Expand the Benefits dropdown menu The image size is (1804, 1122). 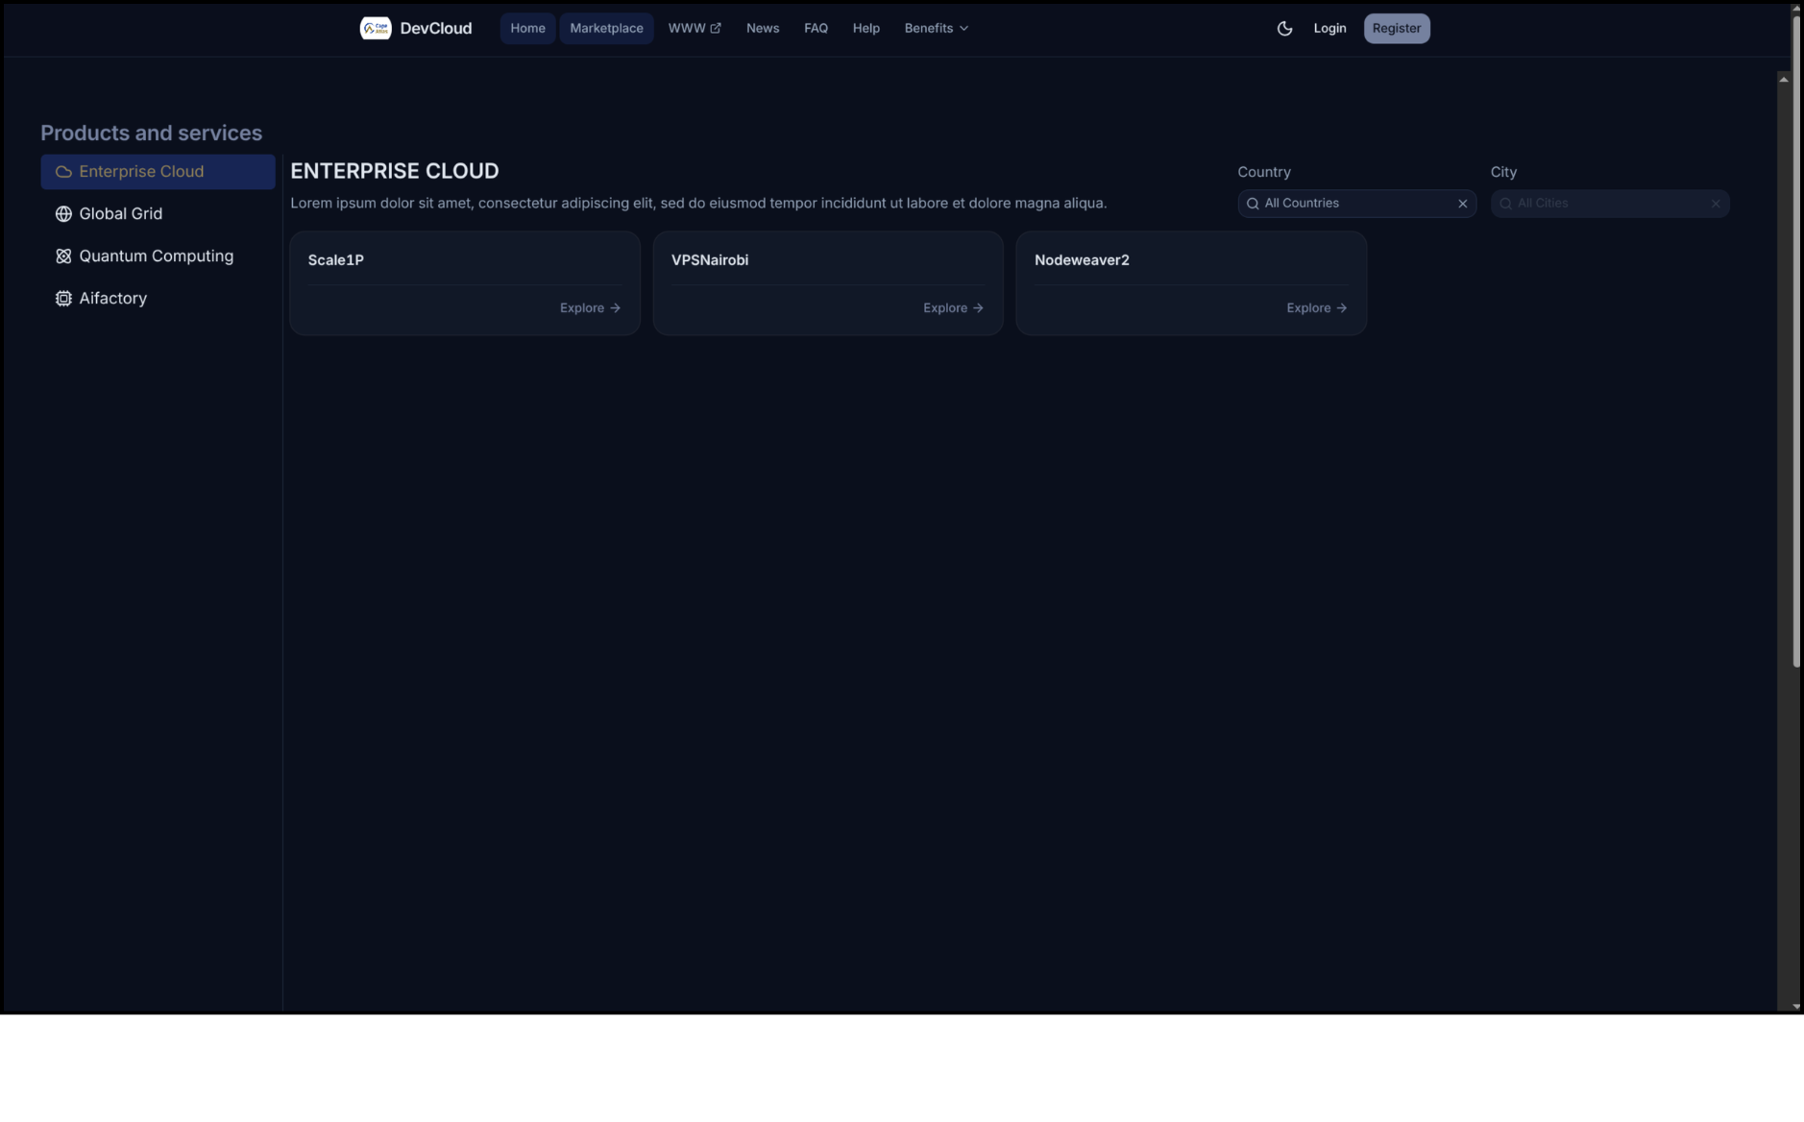pos(937,28)
